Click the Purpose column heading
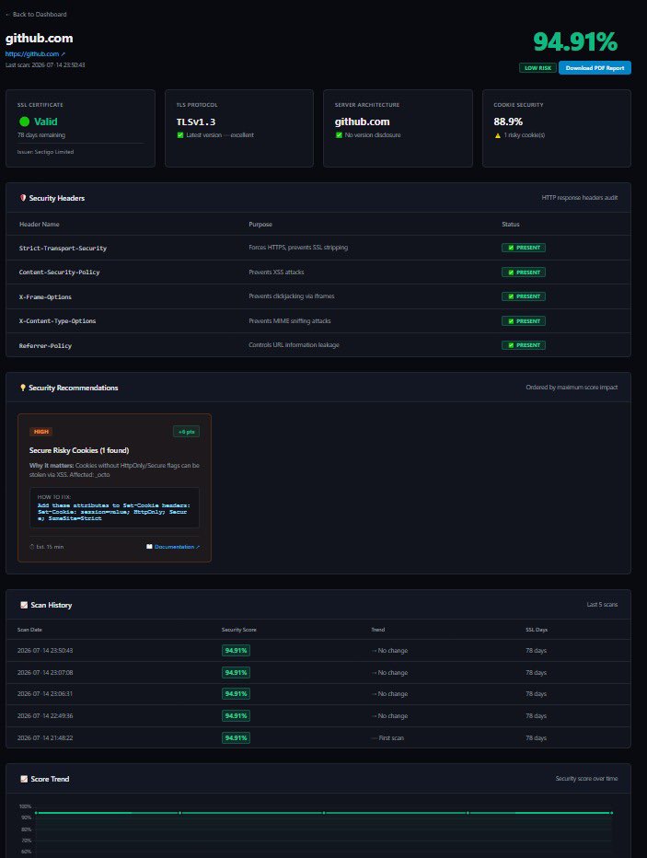647x858 pixels. pos(260,225)
